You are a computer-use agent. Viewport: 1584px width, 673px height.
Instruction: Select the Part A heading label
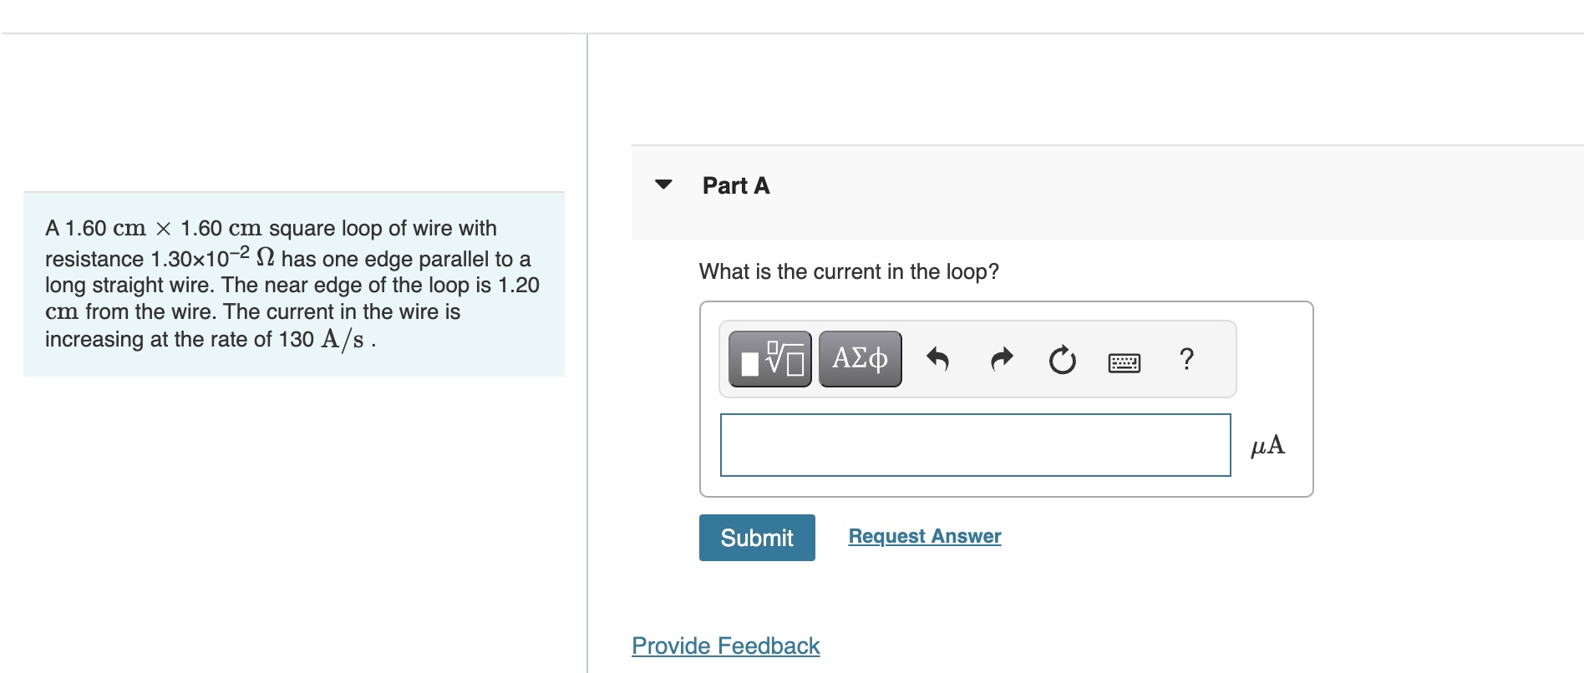(736, 185)
